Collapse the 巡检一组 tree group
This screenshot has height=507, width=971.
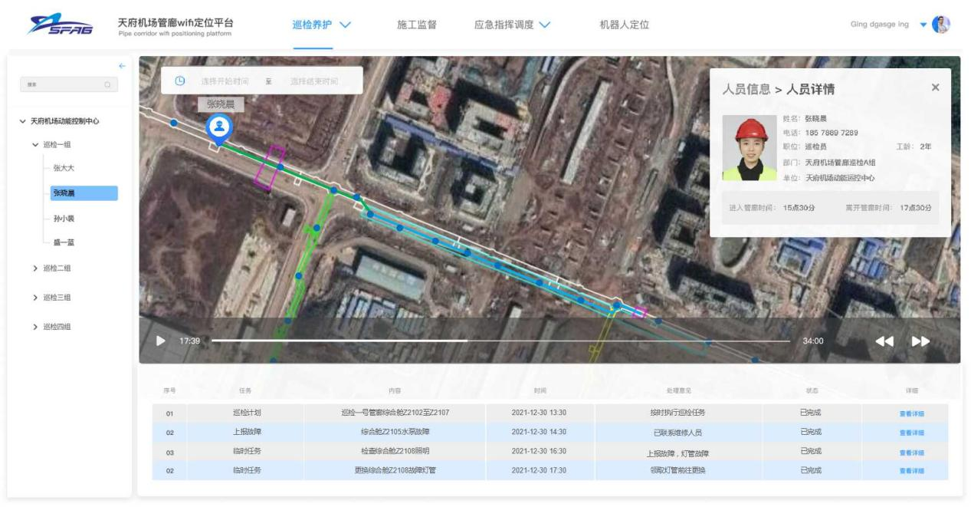click(35, 145)
